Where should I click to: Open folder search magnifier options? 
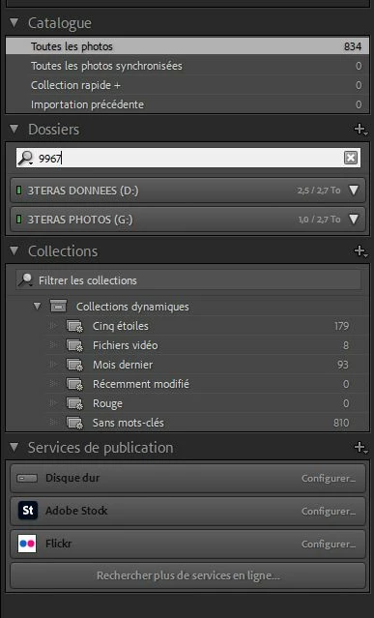pyautogui.click(x=26, y=158)
